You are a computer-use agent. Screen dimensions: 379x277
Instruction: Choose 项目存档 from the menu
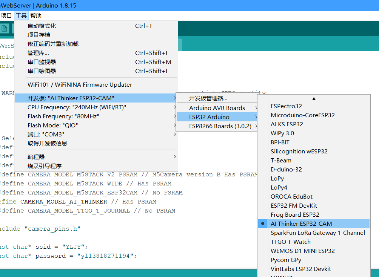(96, 35)
